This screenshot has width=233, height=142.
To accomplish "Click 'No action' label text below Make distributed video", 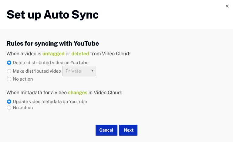I will pos(23,79).
